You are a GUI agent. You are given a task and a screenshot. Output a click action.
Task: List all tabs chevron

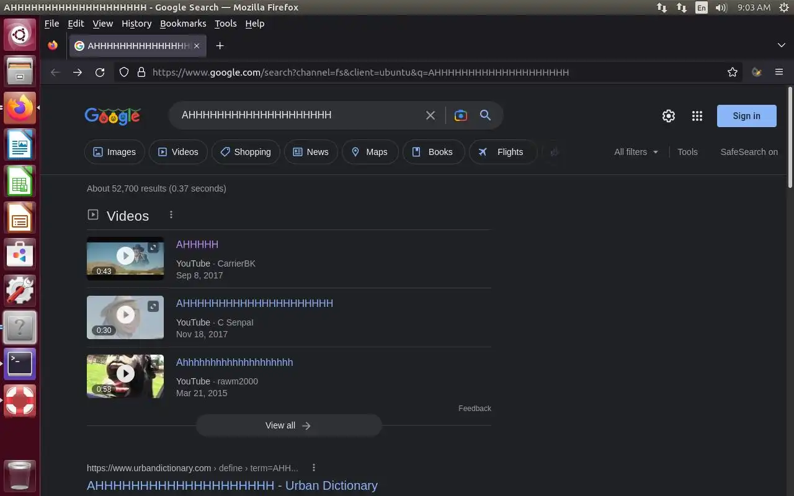(781, 45)
